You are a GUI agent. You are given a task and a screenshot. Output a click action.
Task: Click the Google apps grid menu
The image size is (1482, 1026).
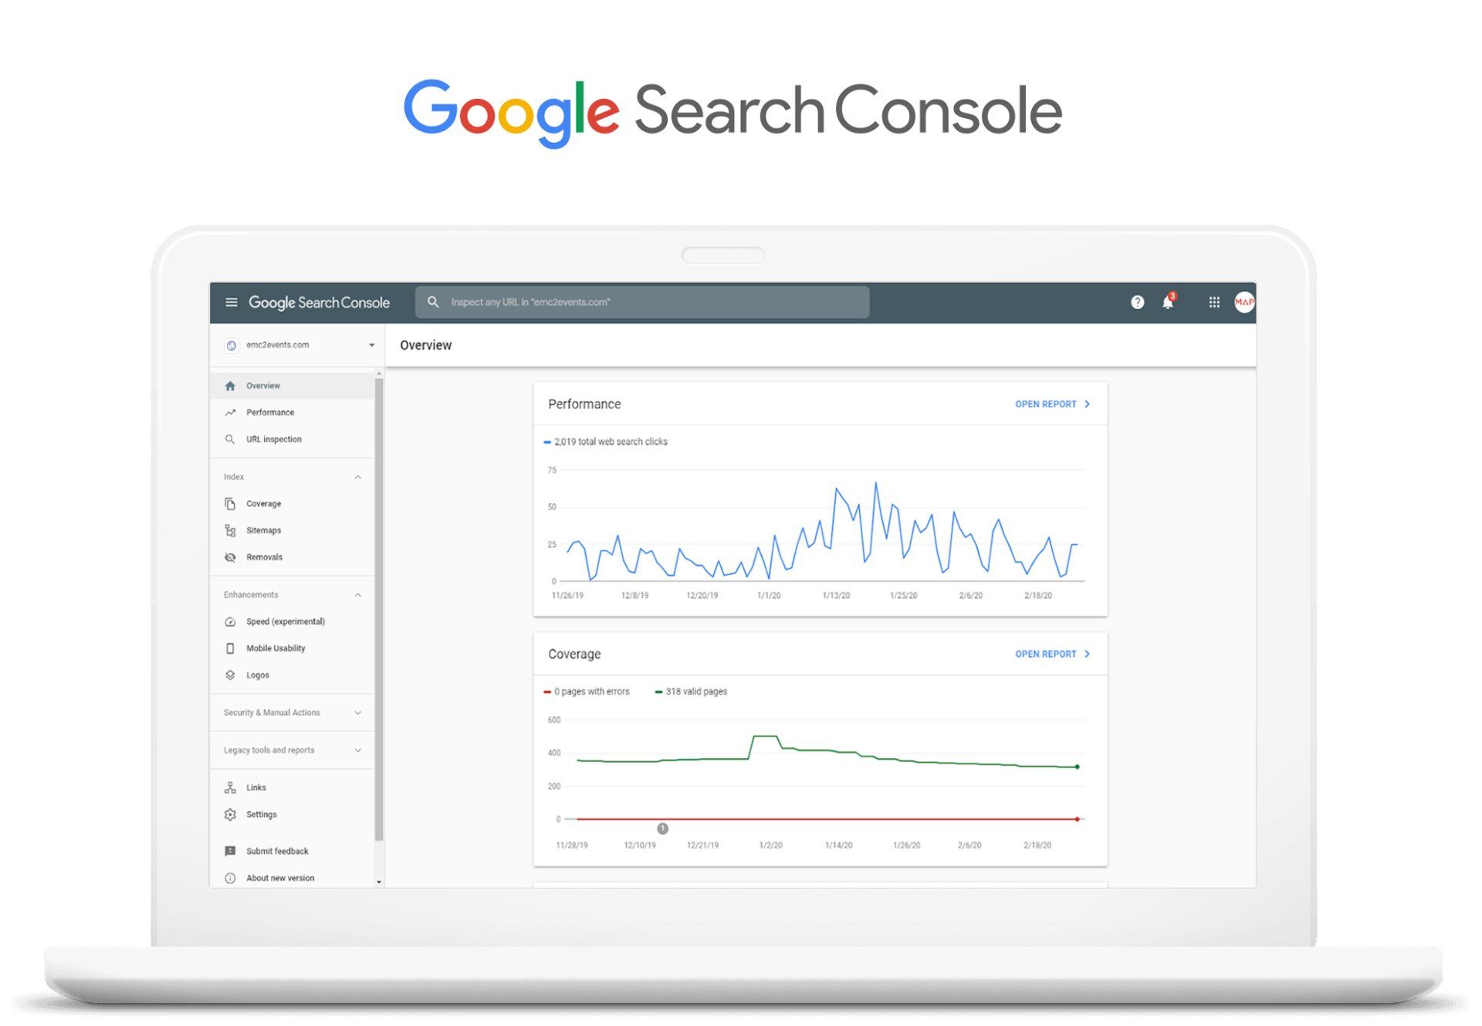(x=1214, y=301)
